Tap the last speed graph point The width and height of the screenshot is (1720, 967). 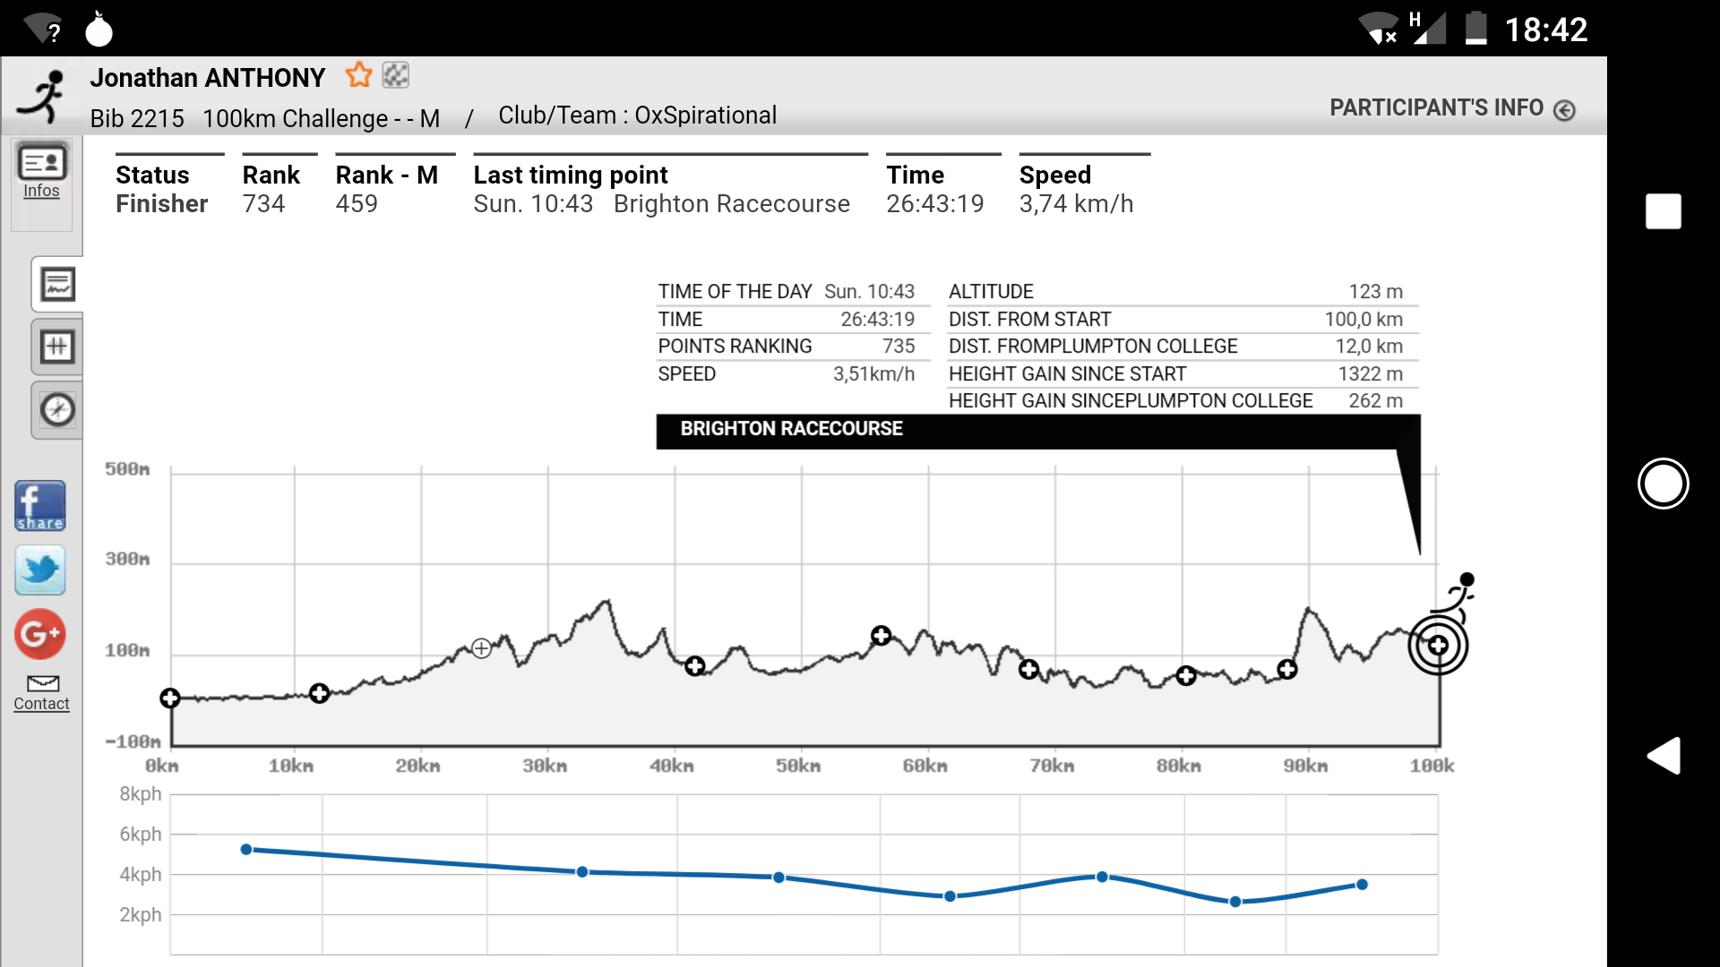point(1362,885)
